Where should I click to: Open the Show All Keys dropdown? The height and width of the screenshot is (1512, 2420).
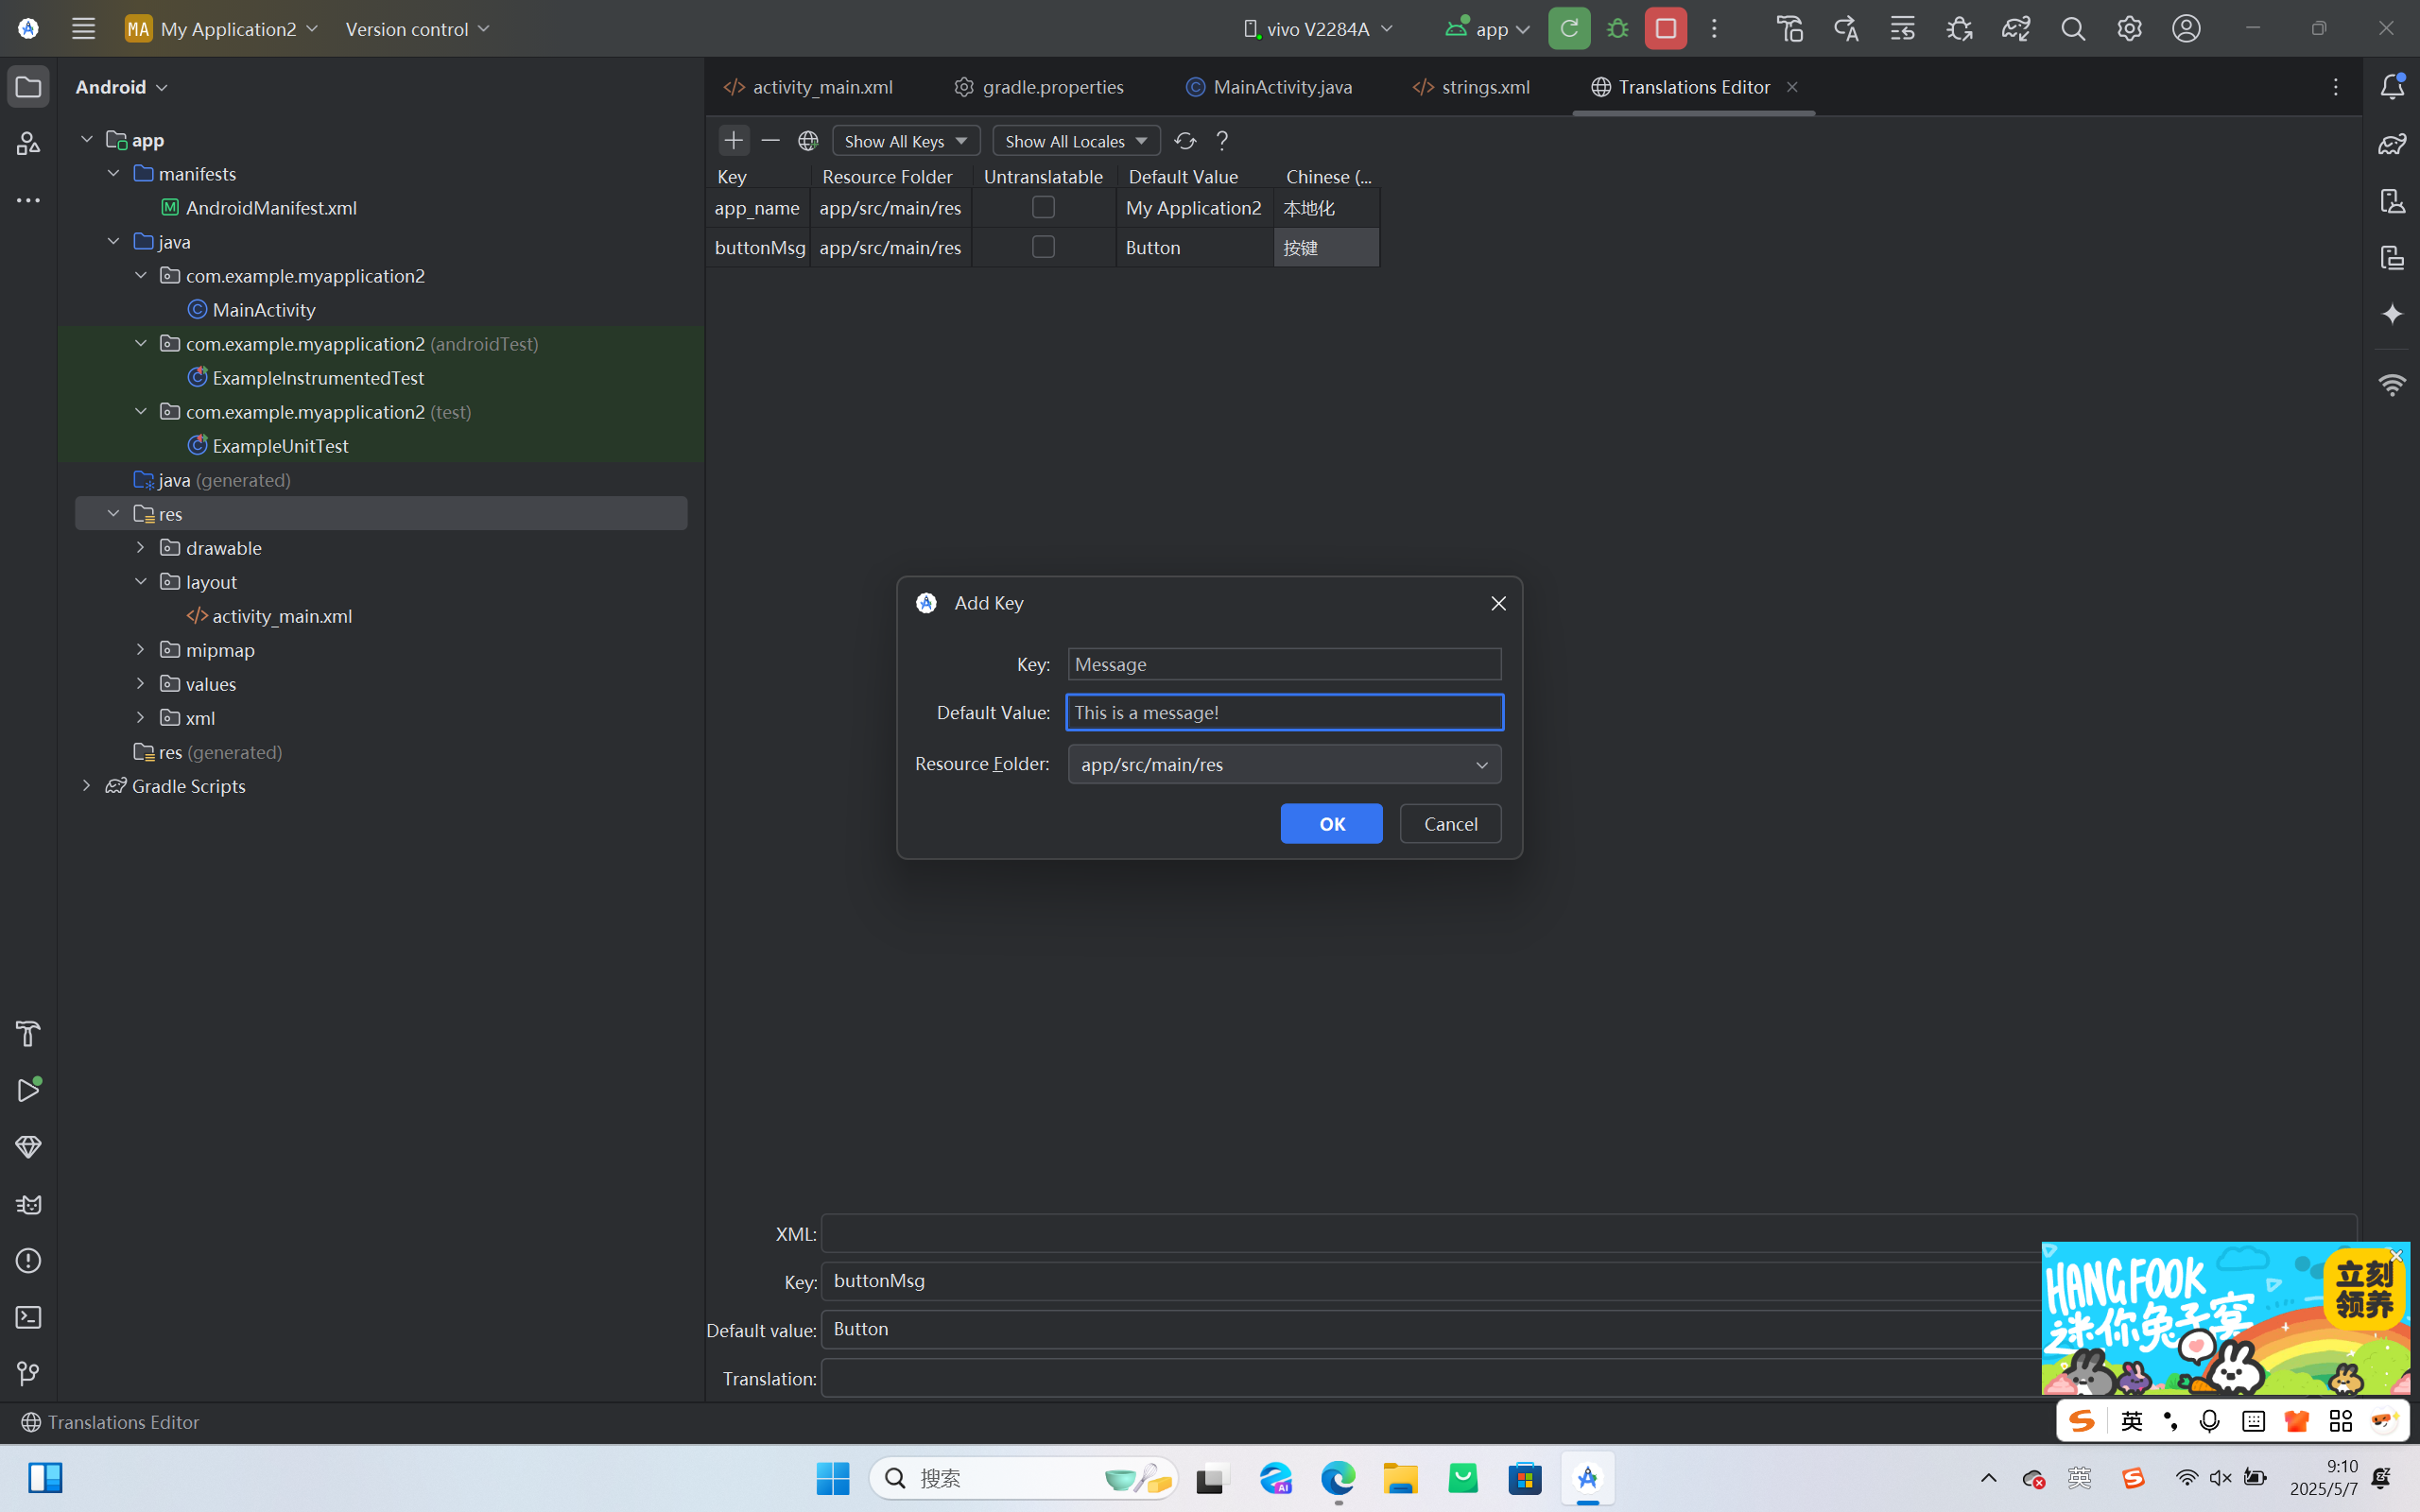(906, 140)
